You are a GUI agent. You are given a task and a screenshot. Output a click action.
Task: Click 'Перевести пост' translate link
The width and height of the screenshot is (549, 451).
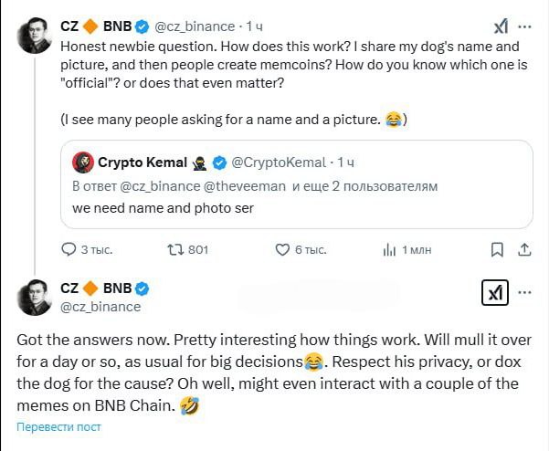[x=58, y=427]
